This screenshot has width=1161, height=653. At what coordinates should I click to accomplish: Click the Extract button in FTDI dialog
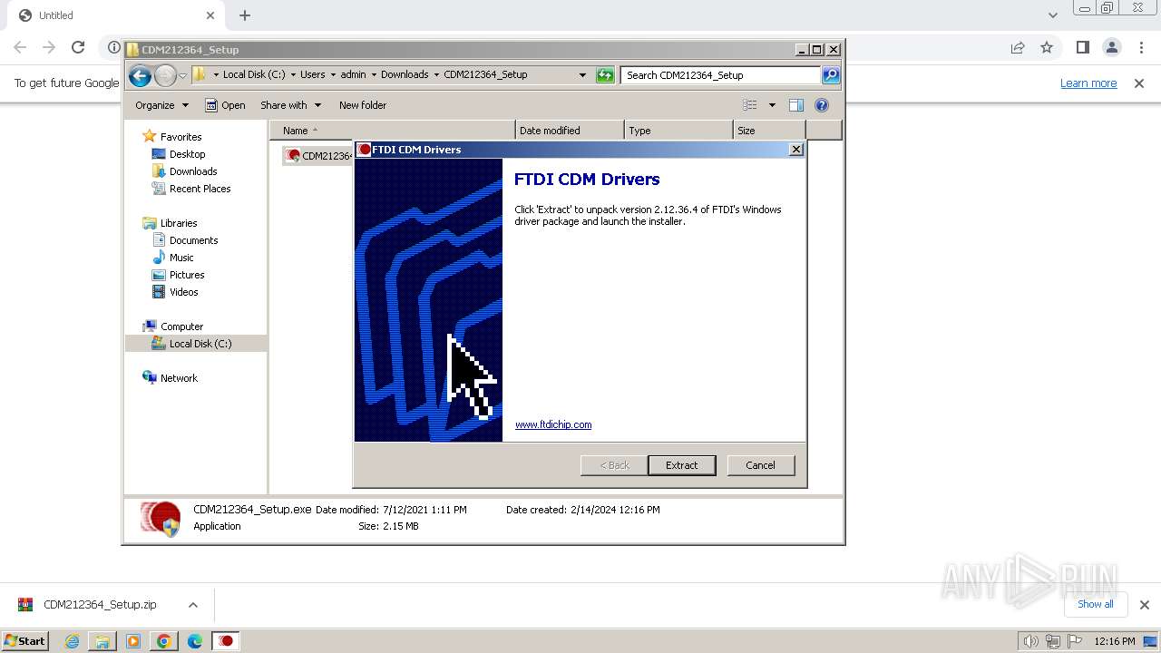pyautogui.click(x=682, y=465)
